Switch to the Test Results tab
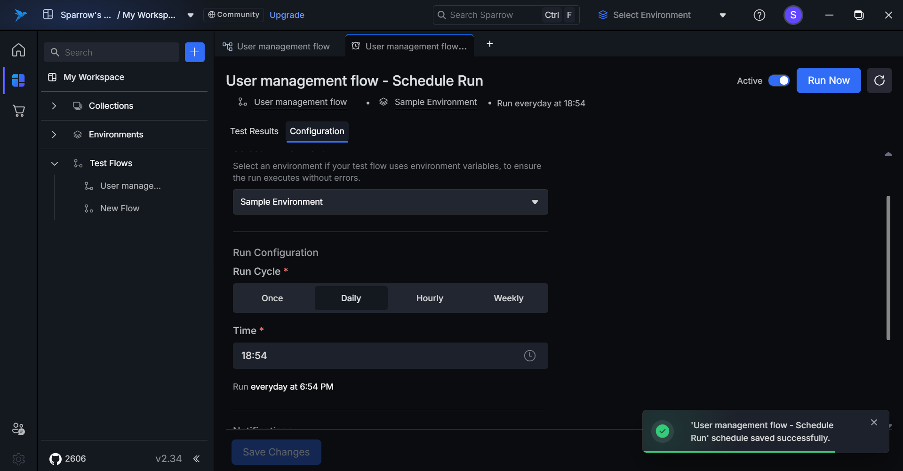Image resolution: width=903 pixels, height=471 pixels. coord(254,131)
